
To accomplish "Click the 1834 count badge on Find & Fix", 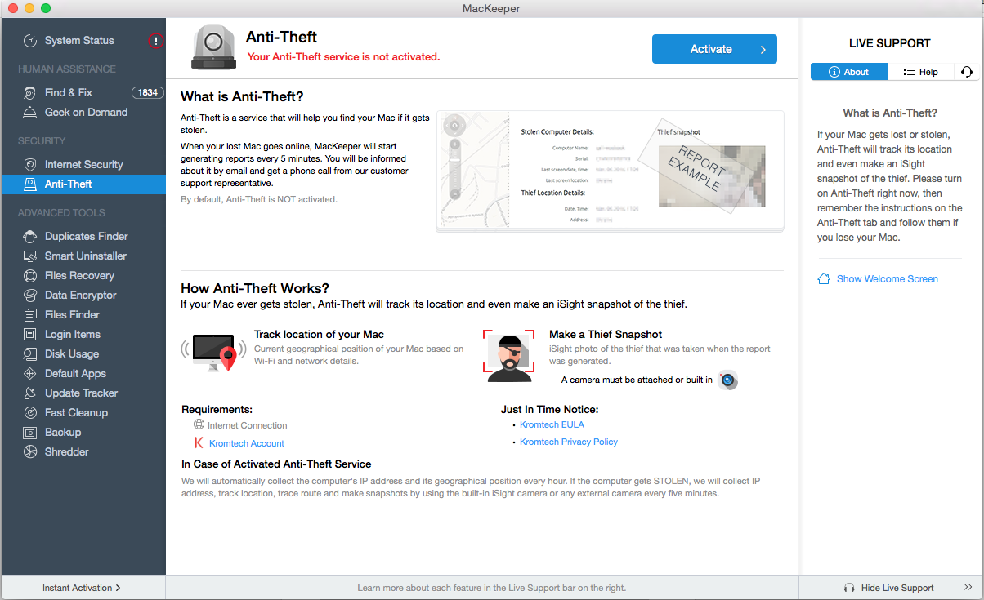I will (148, 92).
